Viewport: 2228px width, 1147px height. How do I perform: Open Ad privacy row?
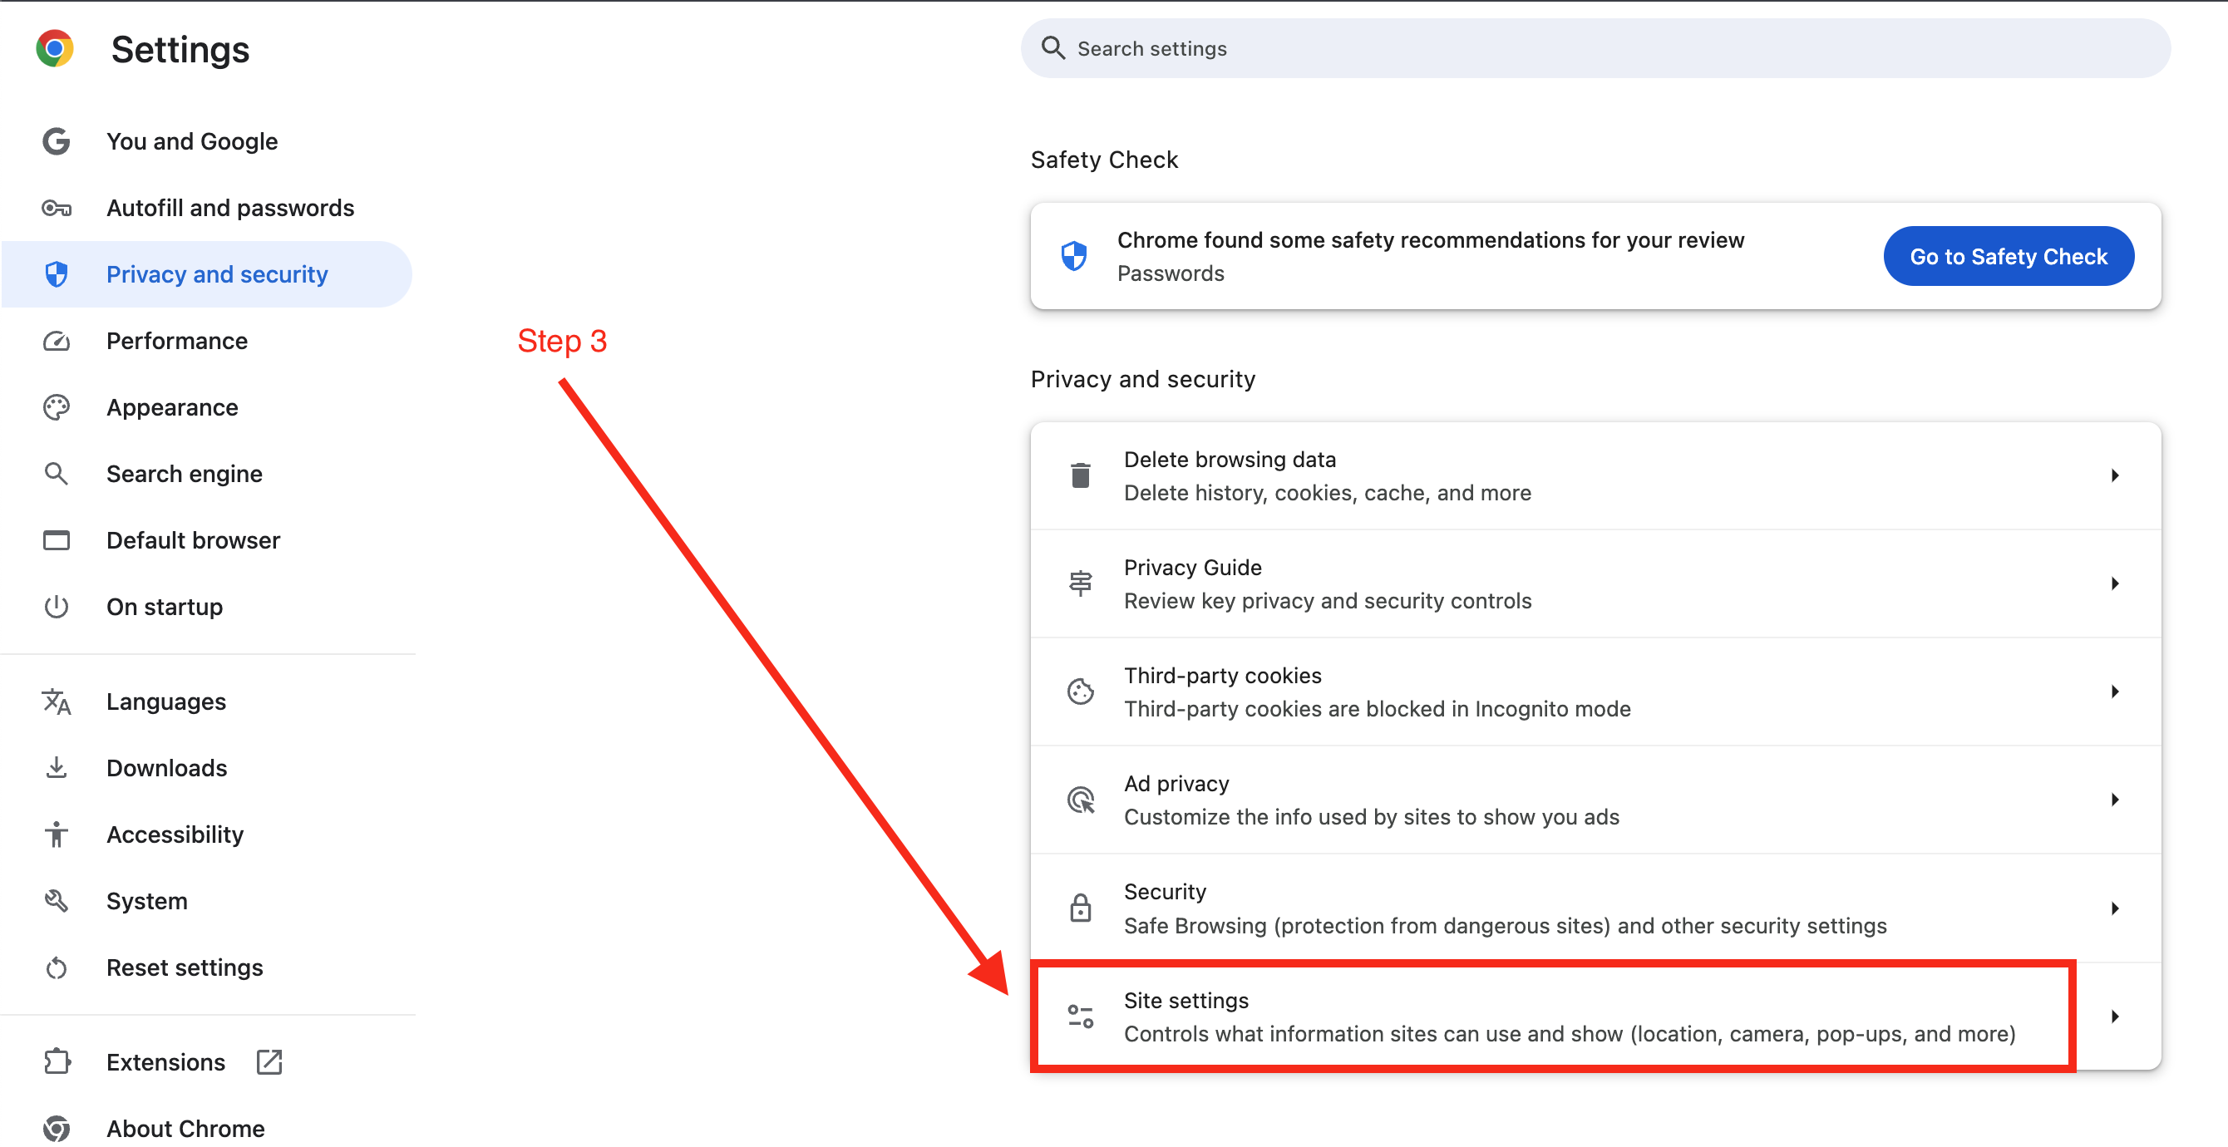pyautogui.click(x=1595, y=800)
